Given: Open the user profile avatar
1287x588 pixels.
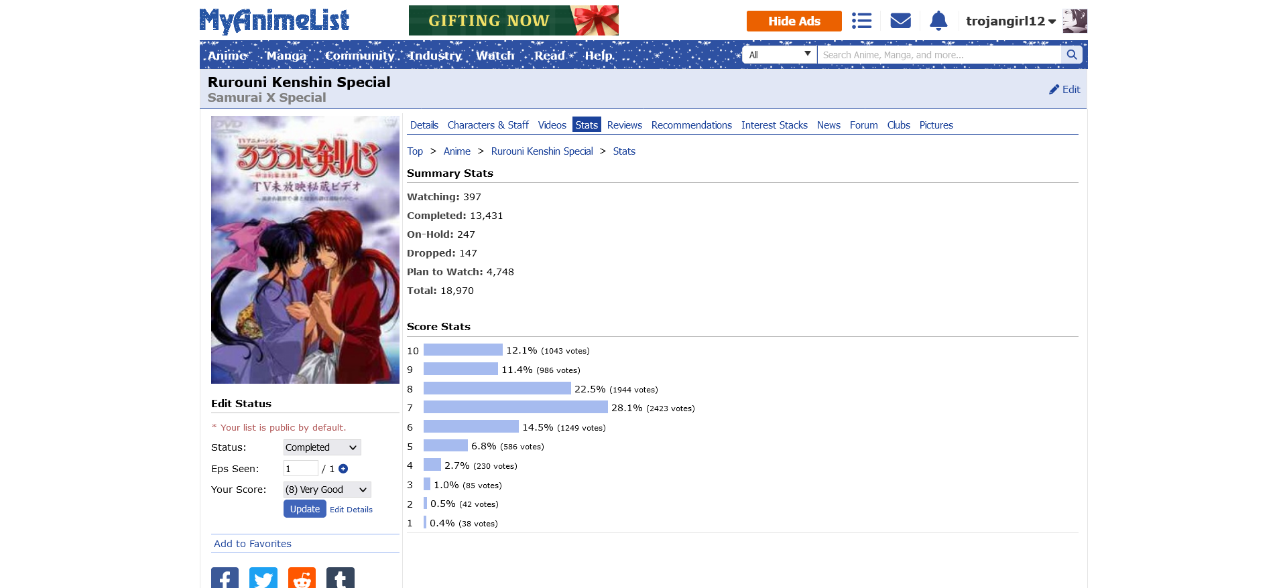Looking at the screenshot, I should pos(1075,21).
